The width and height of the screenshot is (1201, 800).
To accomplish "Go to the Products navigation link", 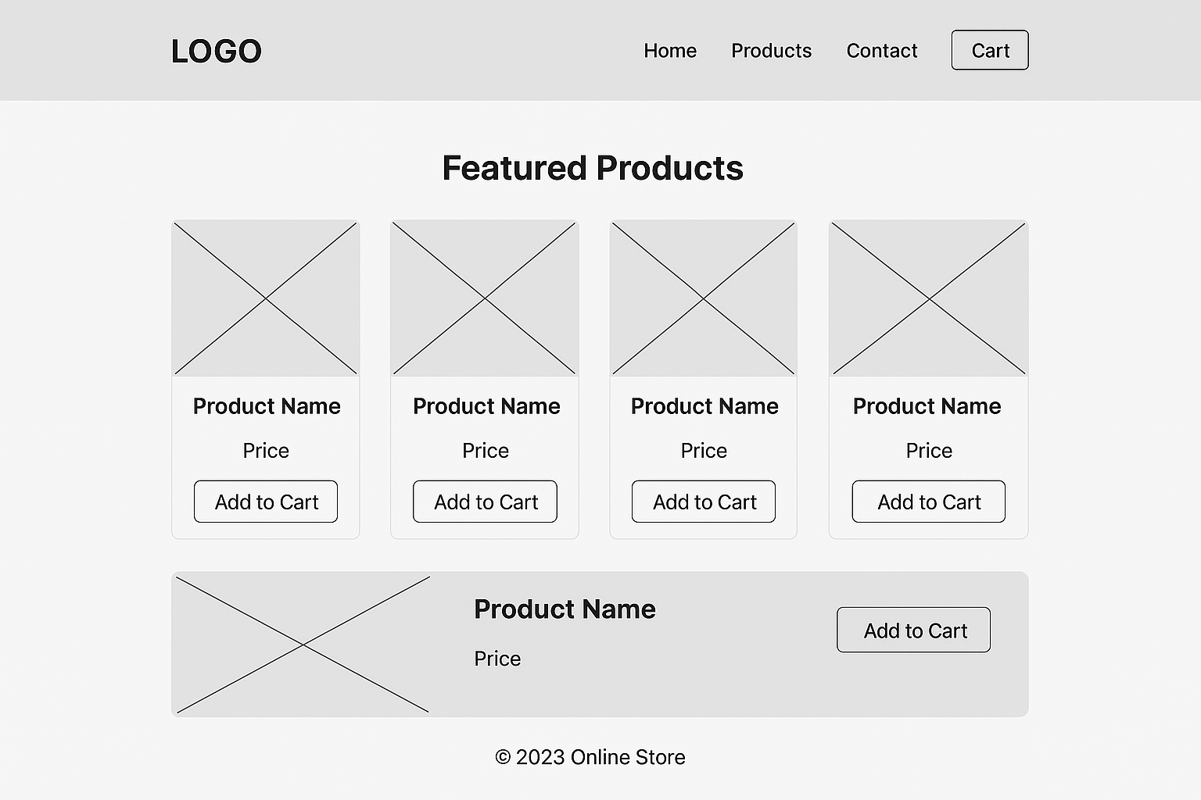I will click(771, 51).
